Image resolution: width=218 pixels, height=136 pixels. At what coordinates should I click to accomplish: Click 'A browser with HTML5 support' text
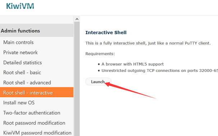coord(132,64)
